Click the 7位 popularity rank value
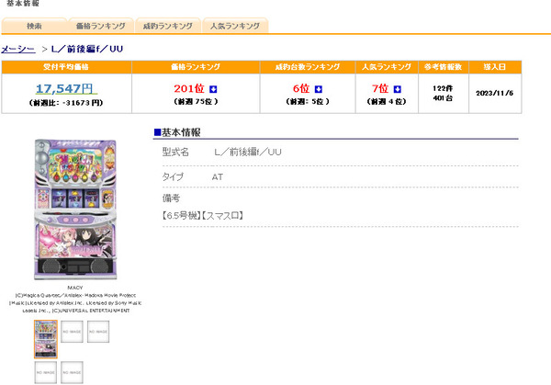This screenshot has width=551, height=385. [380, 88]
